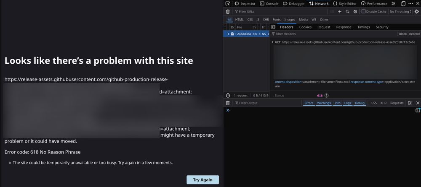Open the Timings details tab

[364, 27]
